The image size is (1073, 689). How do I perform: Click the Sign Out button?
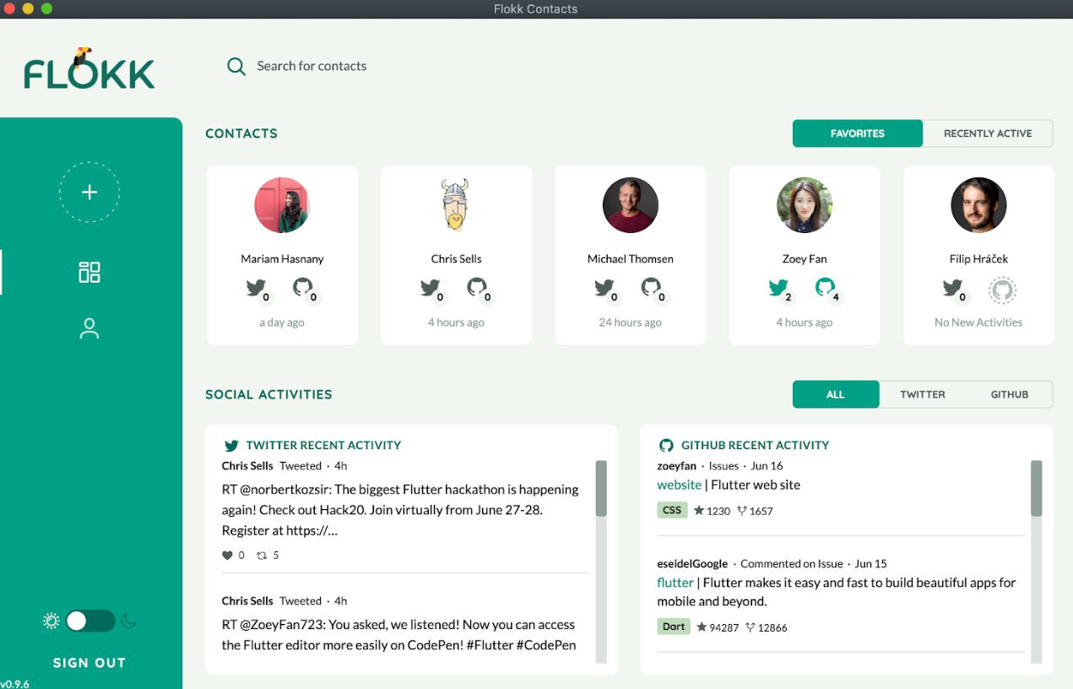(89, 663)
